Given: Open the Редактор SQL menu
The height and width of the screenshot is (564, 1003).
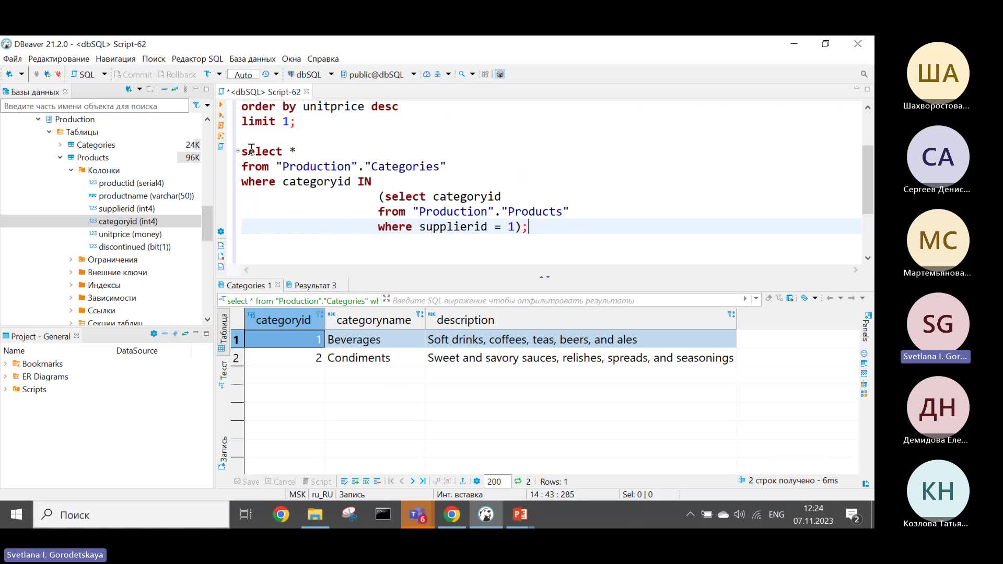Looking at the screenshot, I should (x=197, y=58).
